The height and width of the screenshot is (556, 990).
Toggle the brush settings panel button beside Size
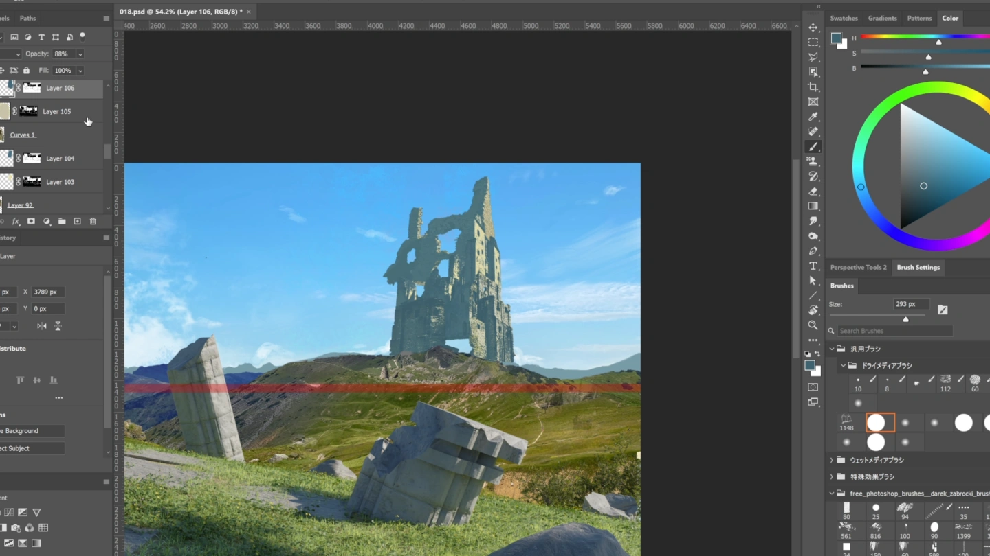(943, 310)
